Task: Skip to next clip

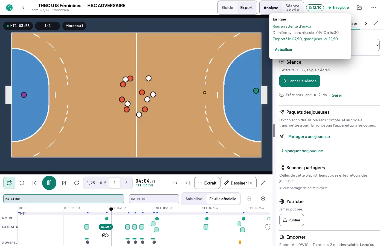Action: (64, 183)
